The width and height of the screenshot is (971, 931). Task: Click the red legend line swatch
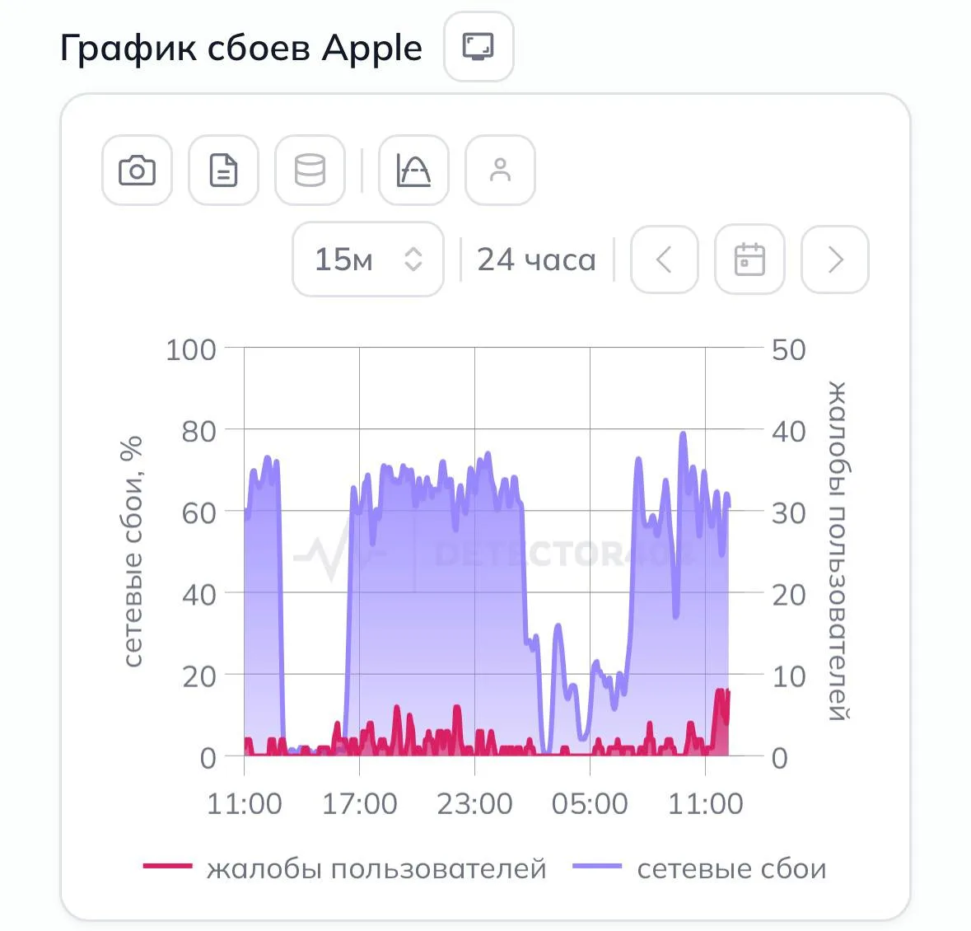tap(167, 866)
